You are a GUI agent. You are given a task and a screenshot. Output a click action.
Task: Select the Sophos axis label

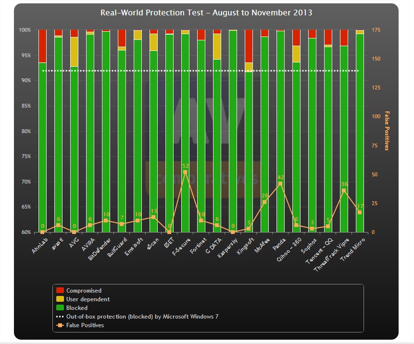point(309,246)
